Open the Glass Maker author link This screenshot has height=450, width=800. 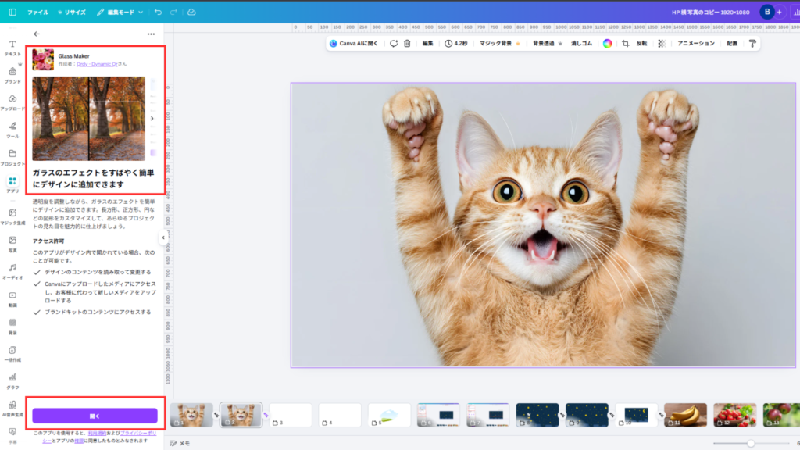tap(98, 64)
